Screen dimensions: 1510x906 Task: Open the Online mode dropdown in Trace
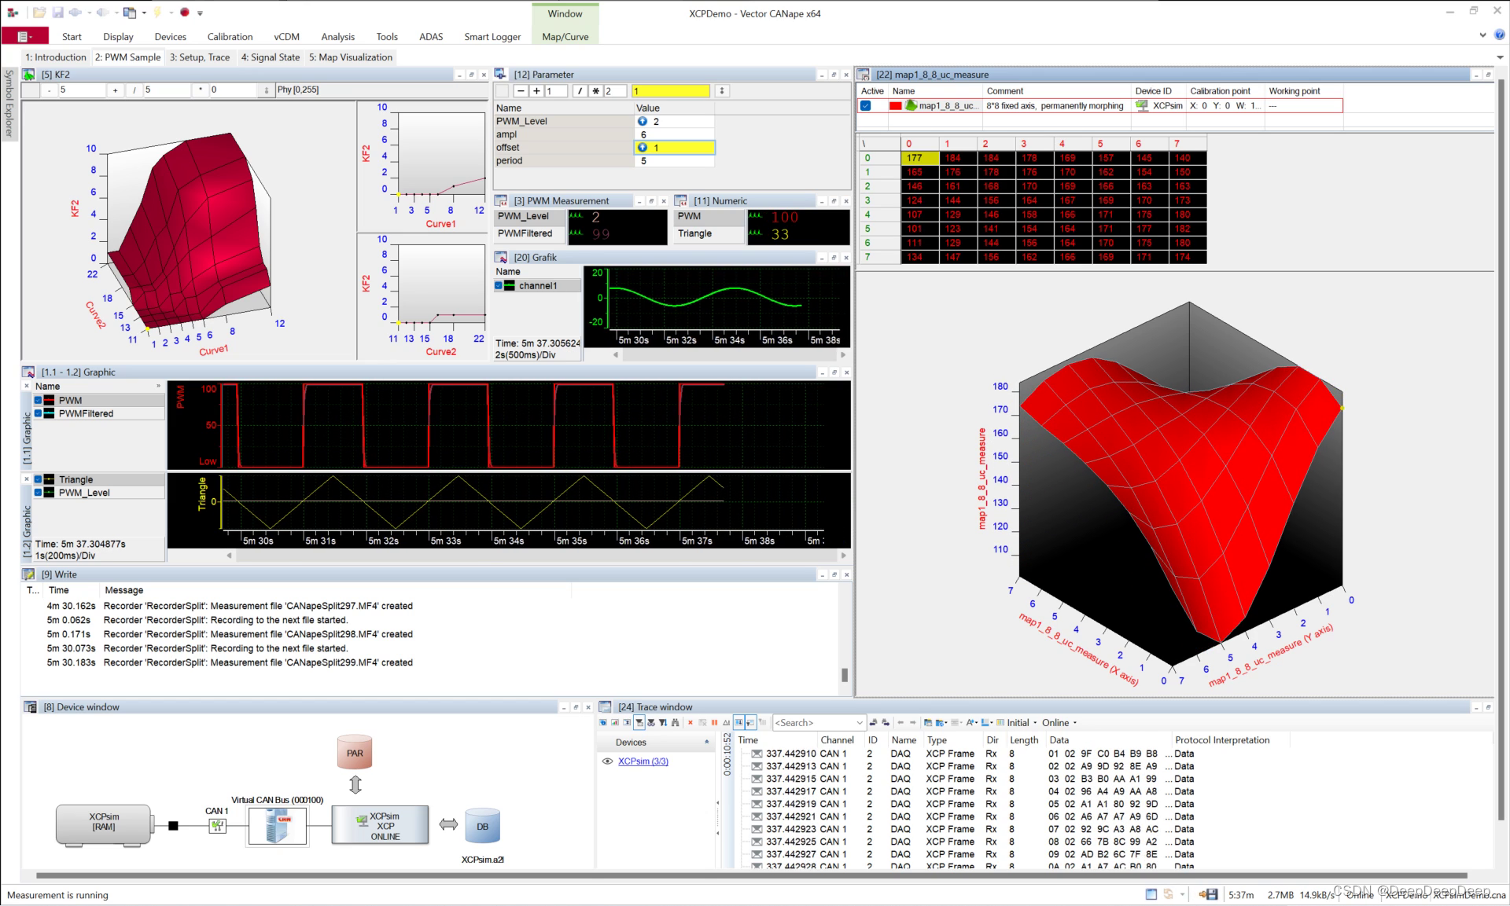coord(1074,723)
